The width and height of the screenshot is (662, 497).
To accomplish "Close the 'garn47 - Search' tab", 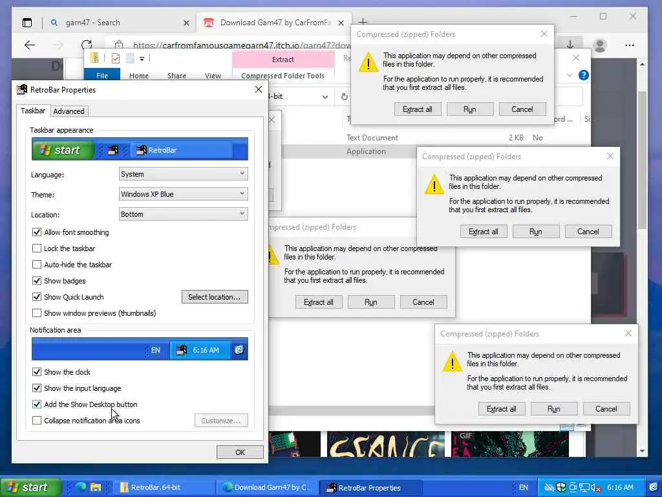I will 186,23.
